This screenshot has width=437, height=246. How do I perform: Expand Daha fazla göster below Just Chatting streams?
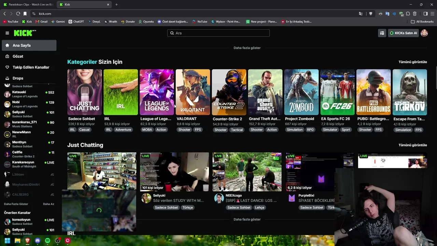coord(247,219)
